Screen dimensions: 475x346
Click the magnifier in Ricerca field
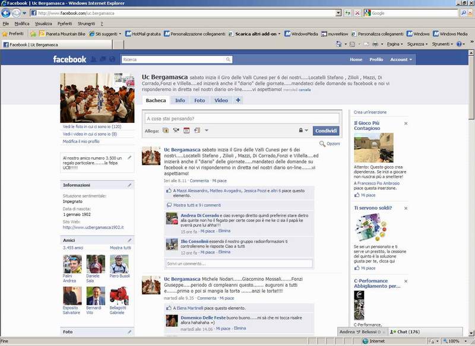pyautogui.click(x=228, y=59)
